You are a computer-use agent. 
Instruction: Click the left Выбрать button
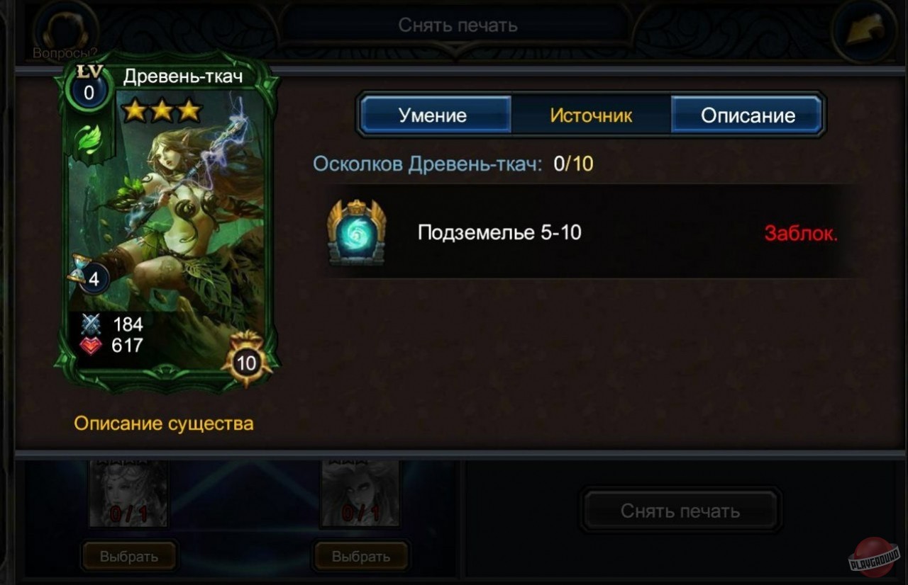click(128, 556)
